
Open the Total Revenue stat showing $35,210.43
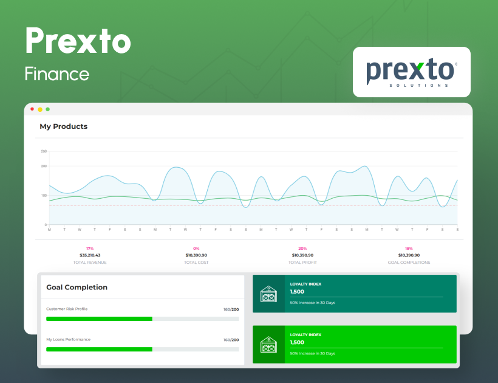tap(89, 256)
